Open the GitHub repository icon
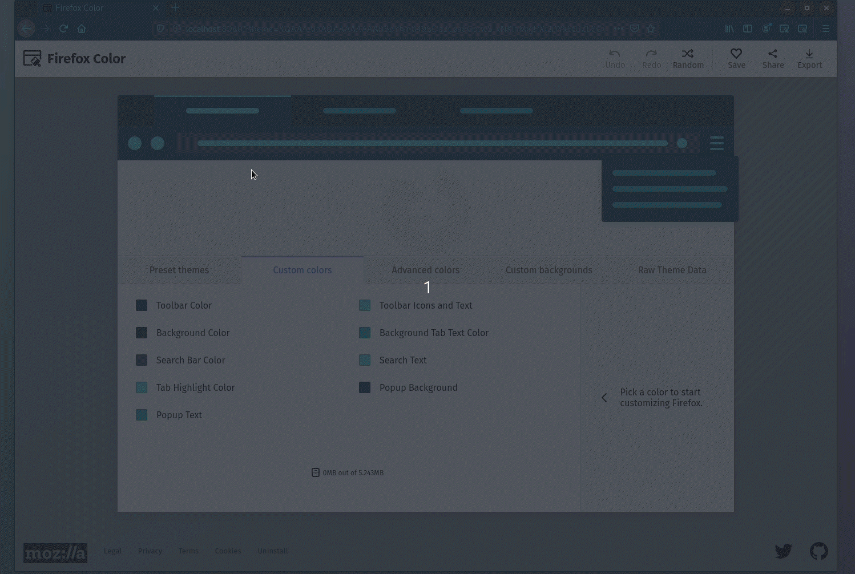Viewport: 855px width, 574px height. pyautogui.click(x=819, y=551)
